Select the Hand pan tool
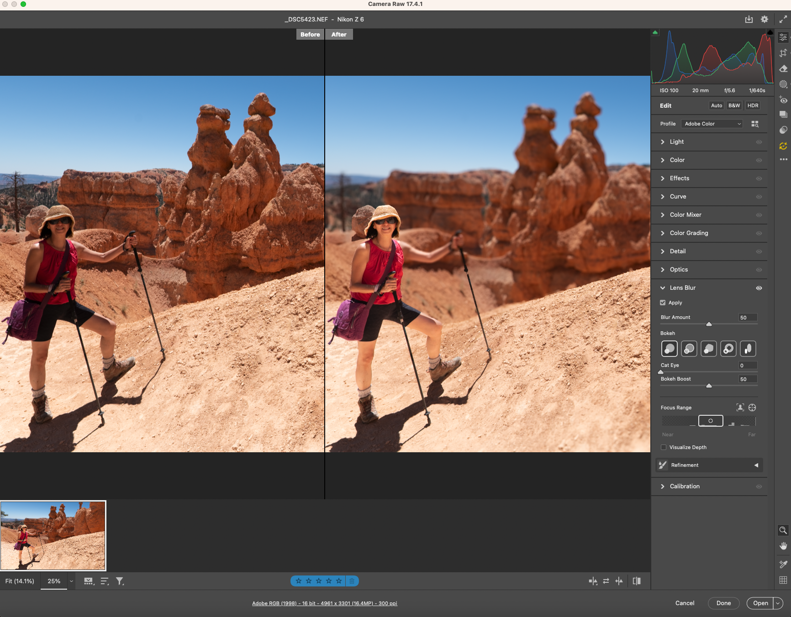 point(783,546)
